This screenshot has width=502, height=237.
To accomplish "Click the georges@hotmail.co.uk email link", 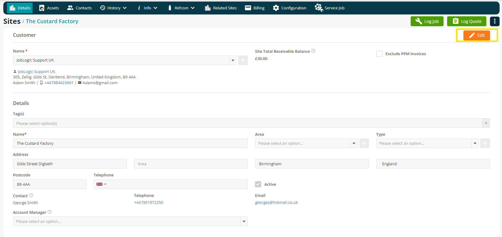I will [276, 202].
